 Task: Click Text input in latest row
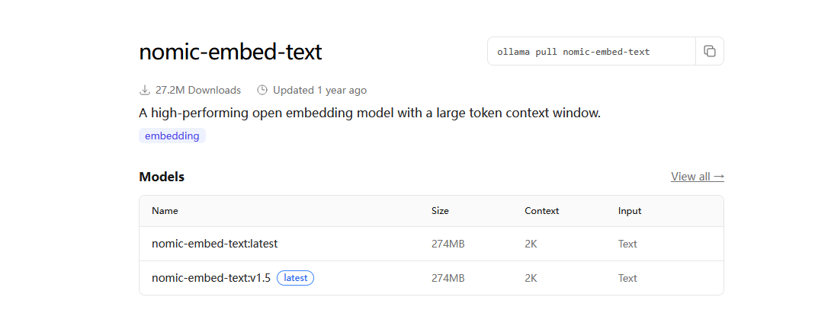pos(627,244)
